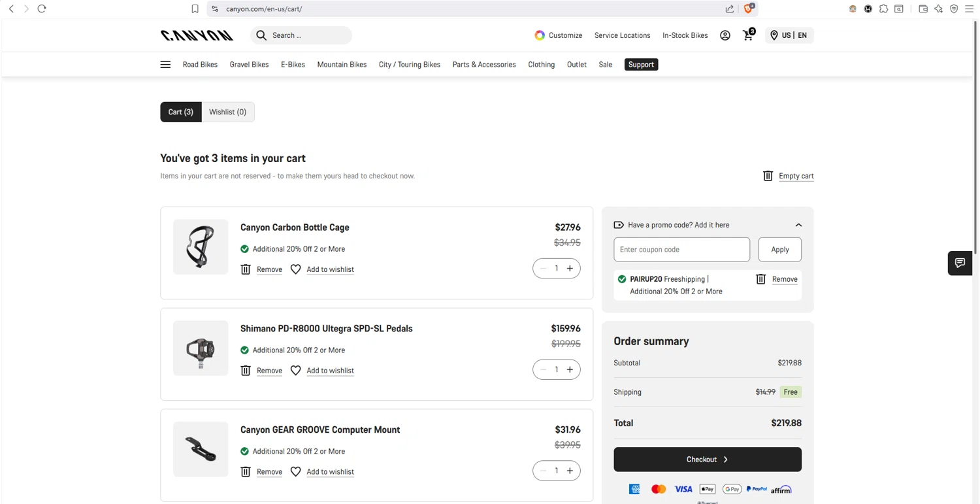The width and height of the screenshot is (980, 504).
Task: Remove the PAIRUP20 coupon link
Action: (x=785, y=279)
